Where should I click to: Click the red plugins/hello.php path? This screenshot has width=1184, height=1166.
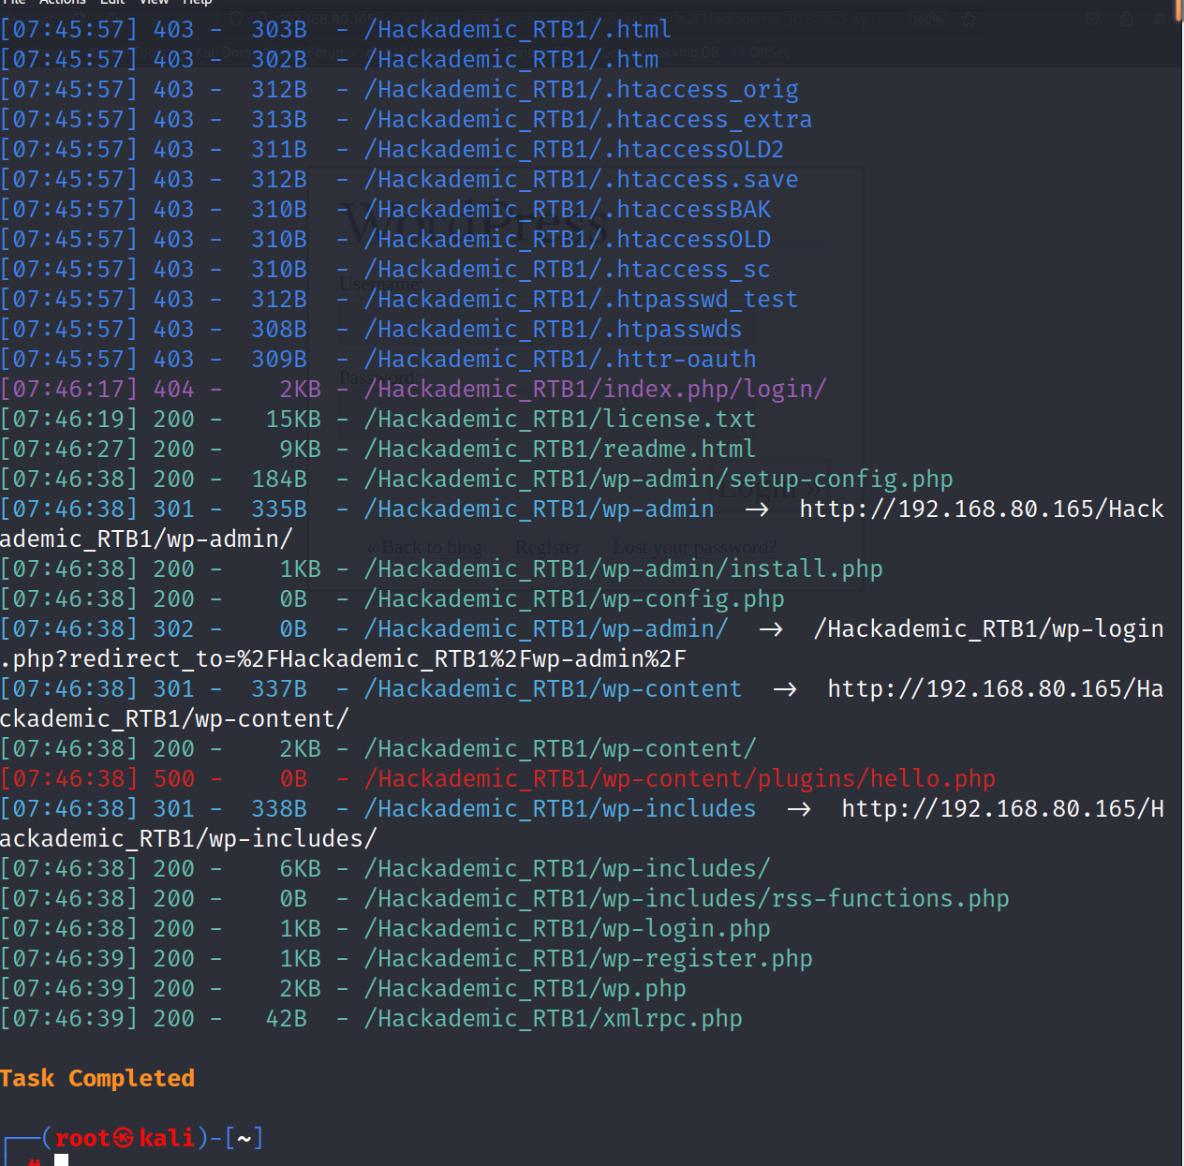pos(679,778)
